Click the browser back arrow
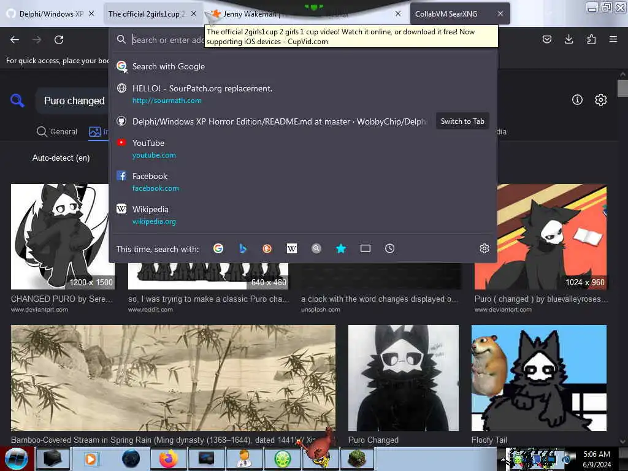The width and height of the screenshot is (628, 471). [x=15, y=40]
